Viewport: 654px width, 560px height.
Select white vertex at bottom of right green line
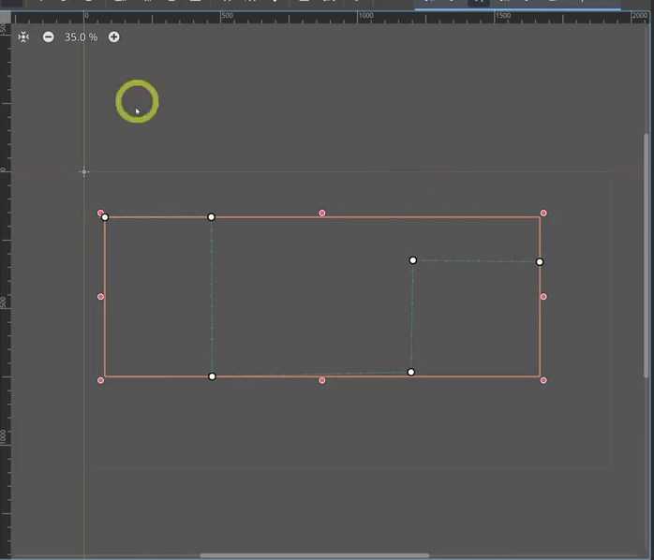pyautogui.click(x=410, y=372)
